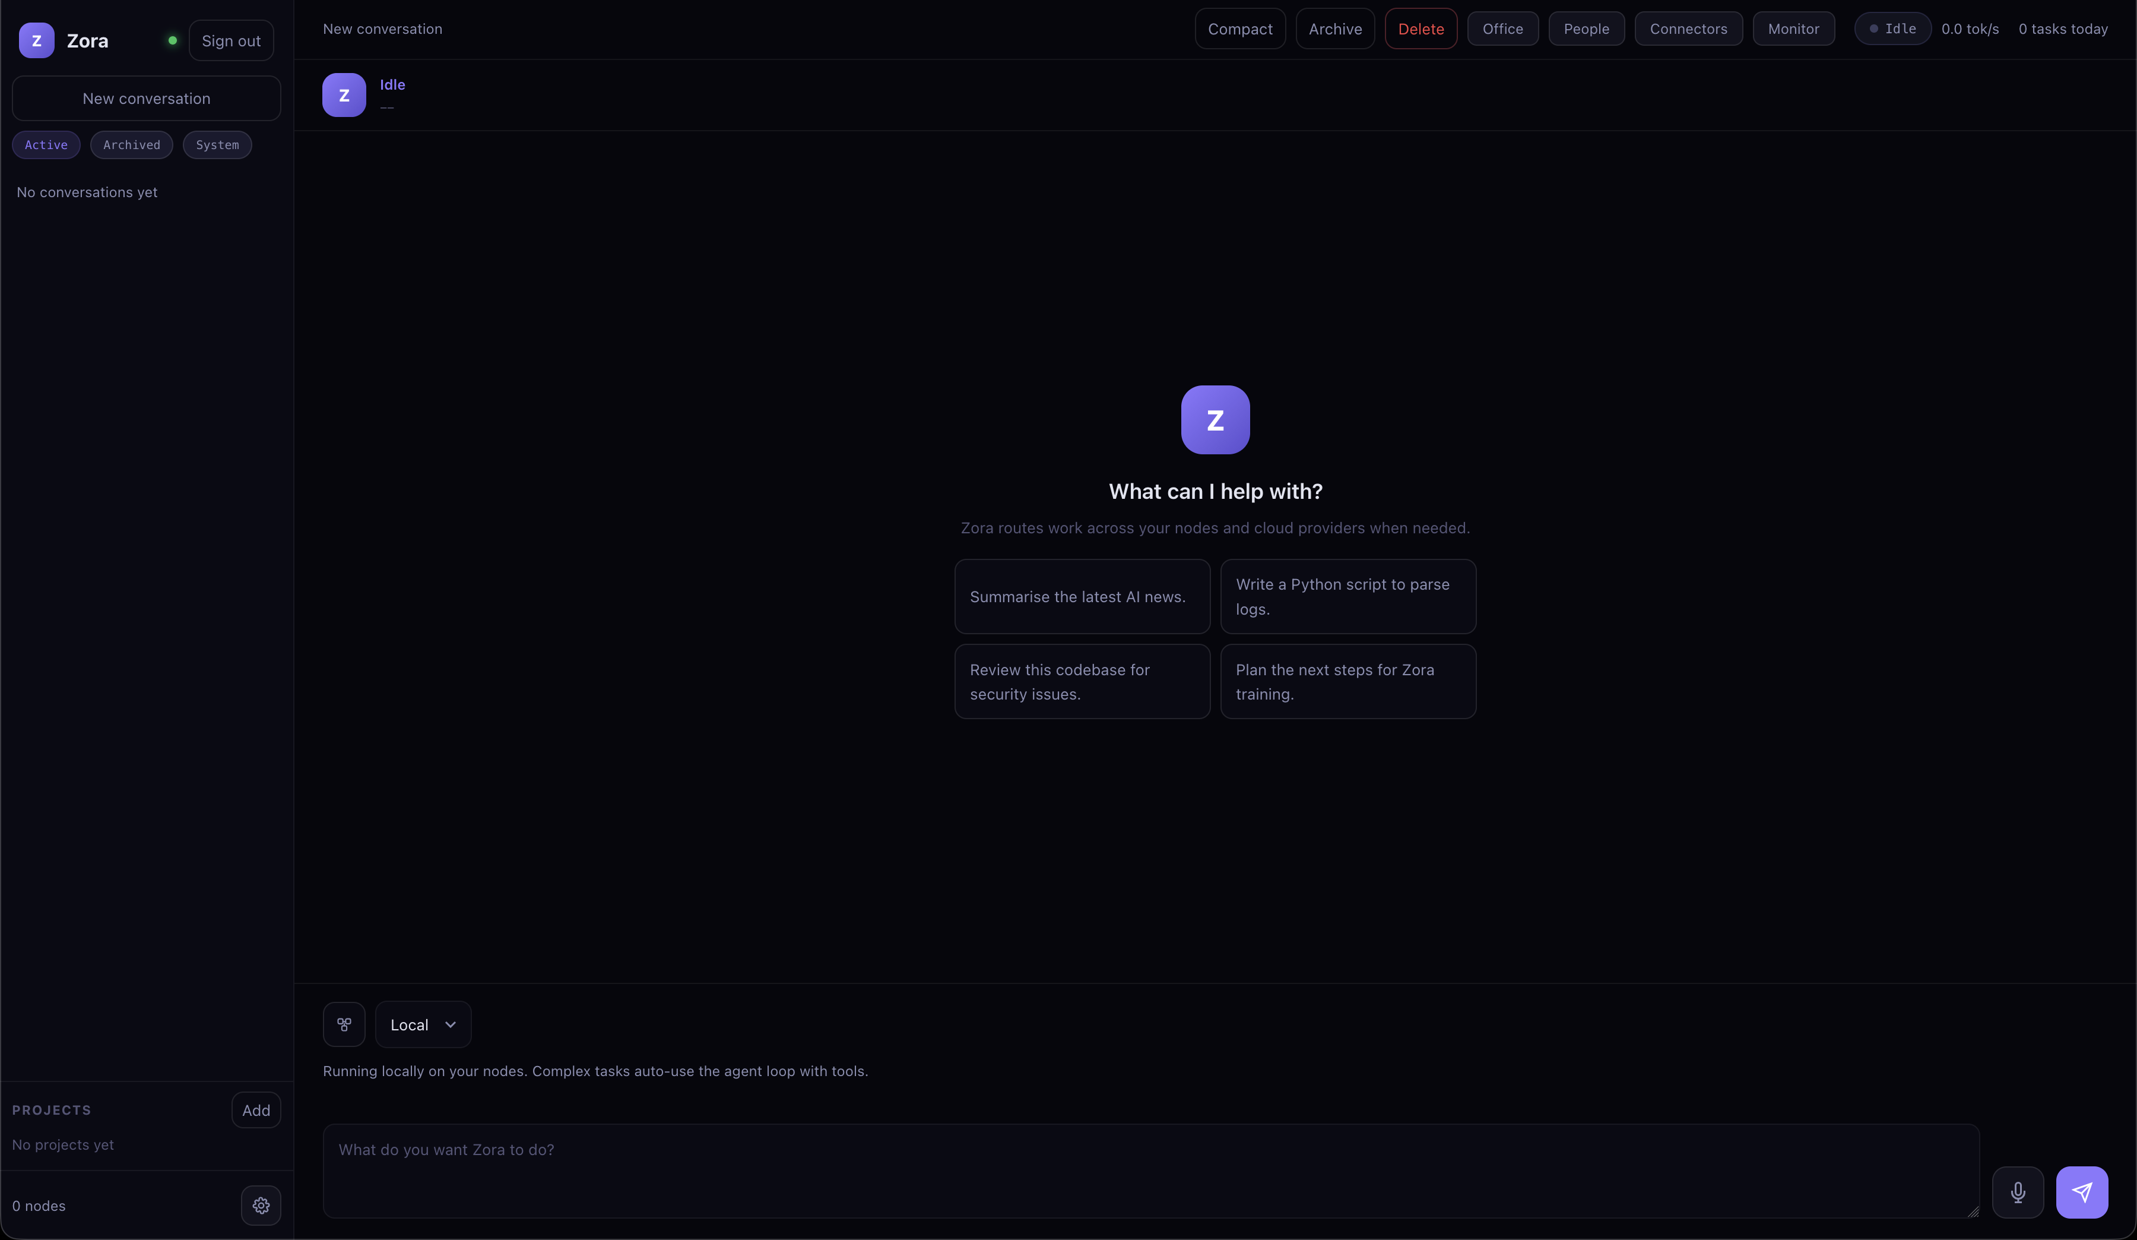Toggle the System conversations filter
2137x1240 pixels.
[x=217, y=144]
